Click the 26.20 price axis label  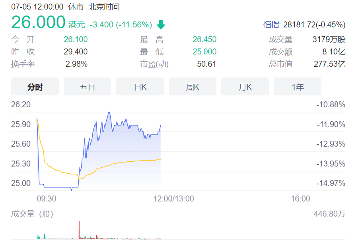point(21,105)
